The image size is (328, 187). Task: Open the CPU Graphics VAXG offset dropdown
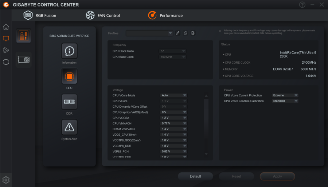[173, 112]
